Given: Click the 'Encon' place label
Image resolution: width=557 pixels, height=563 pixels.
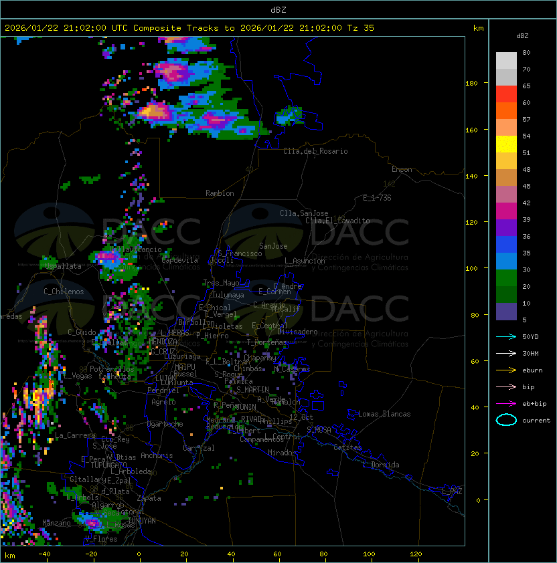Looking at the screenshot, I should click(402, 169).
